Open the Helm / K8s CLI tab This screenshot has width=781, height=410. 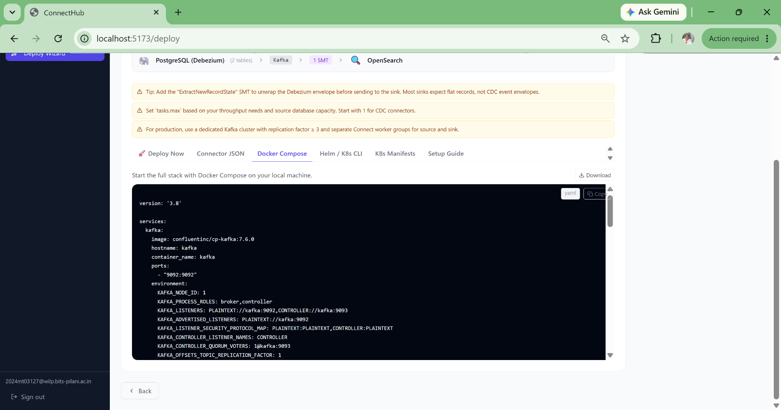tap(341, 154)
